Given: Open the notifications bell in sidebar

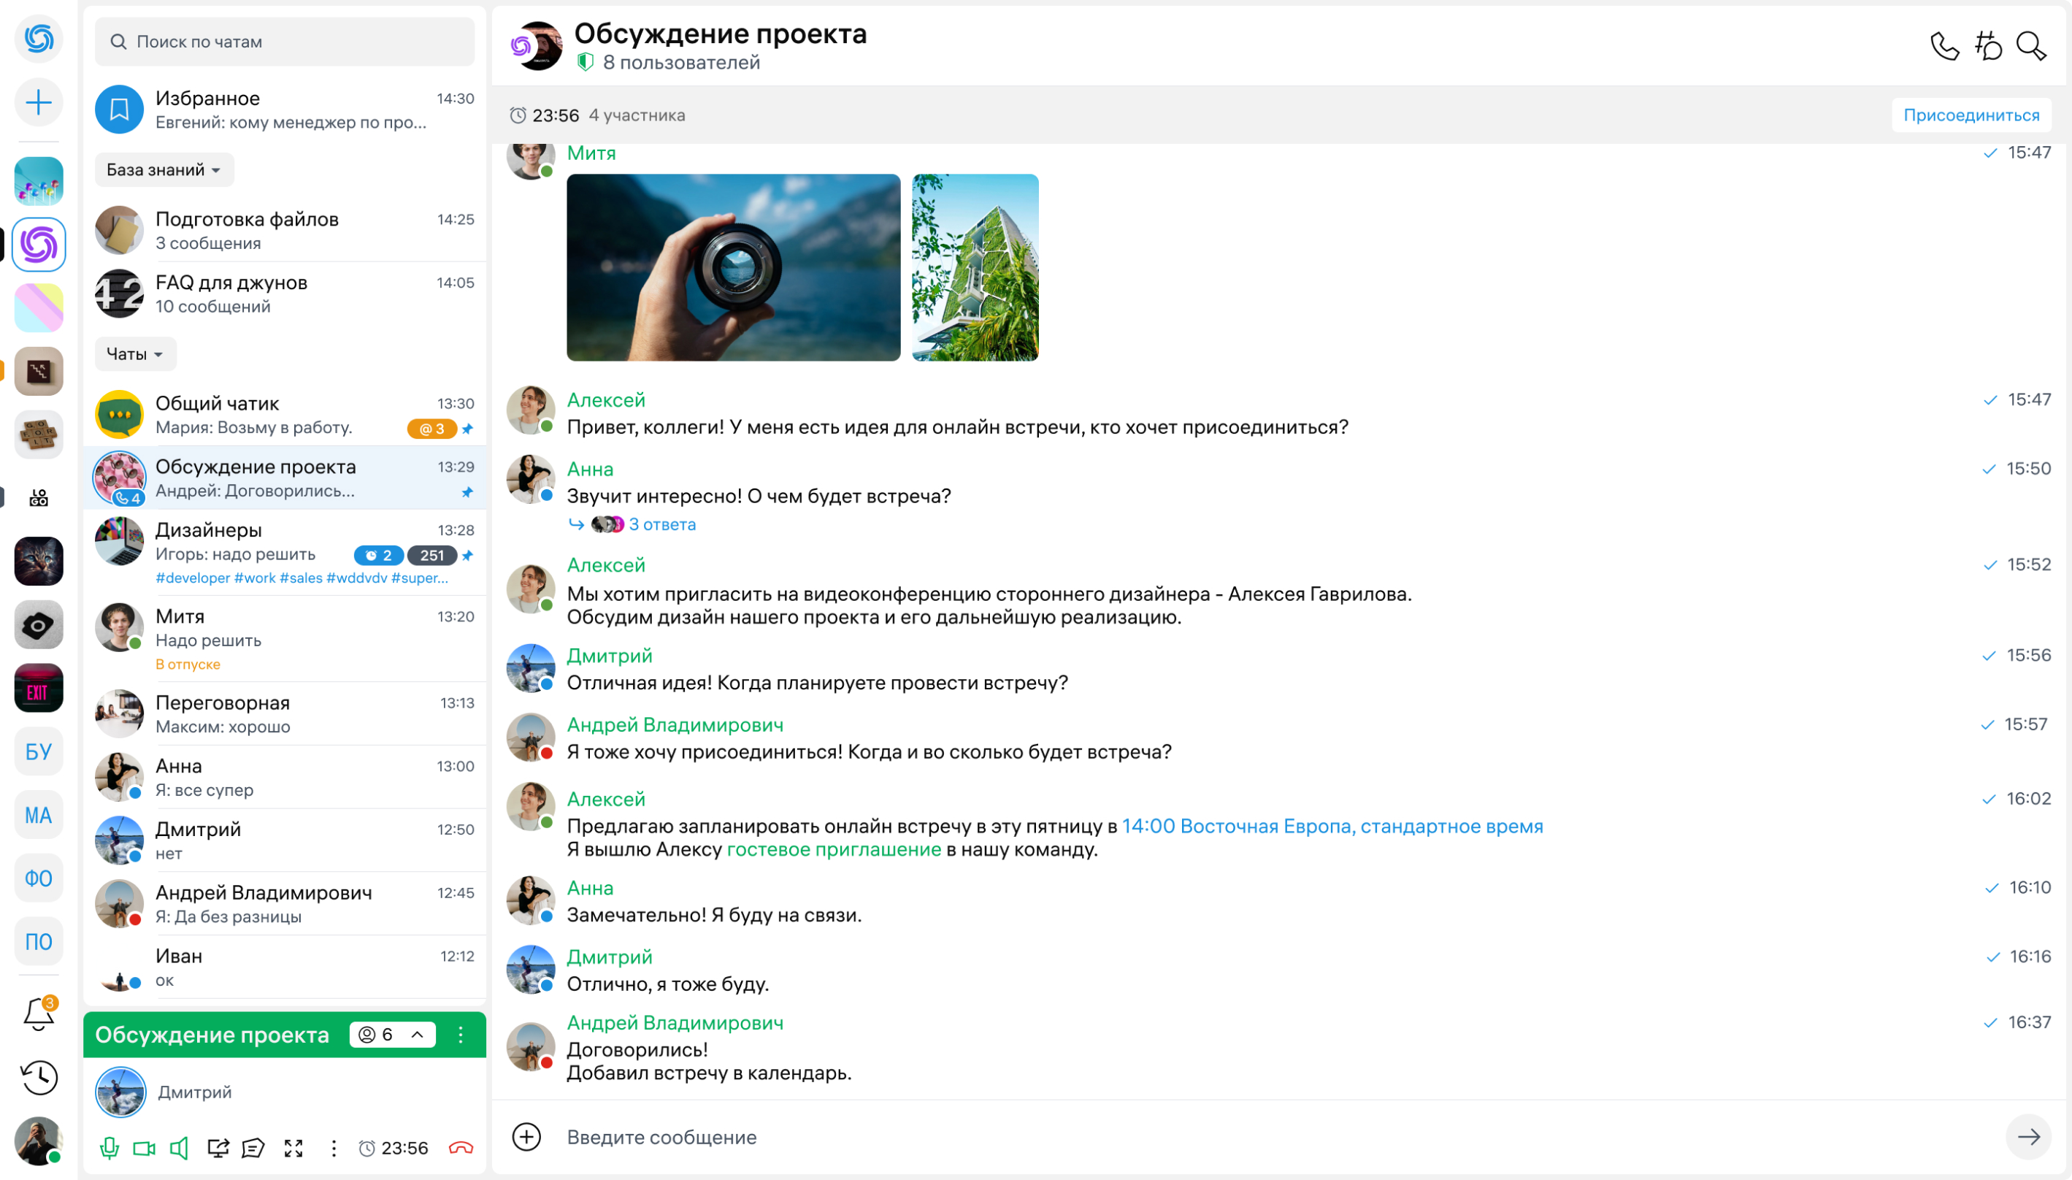Looking at the screenshot, I should (x=38, y=1013).
